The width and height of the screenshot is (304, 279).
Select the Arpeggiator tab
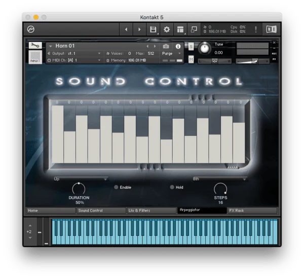202,211
